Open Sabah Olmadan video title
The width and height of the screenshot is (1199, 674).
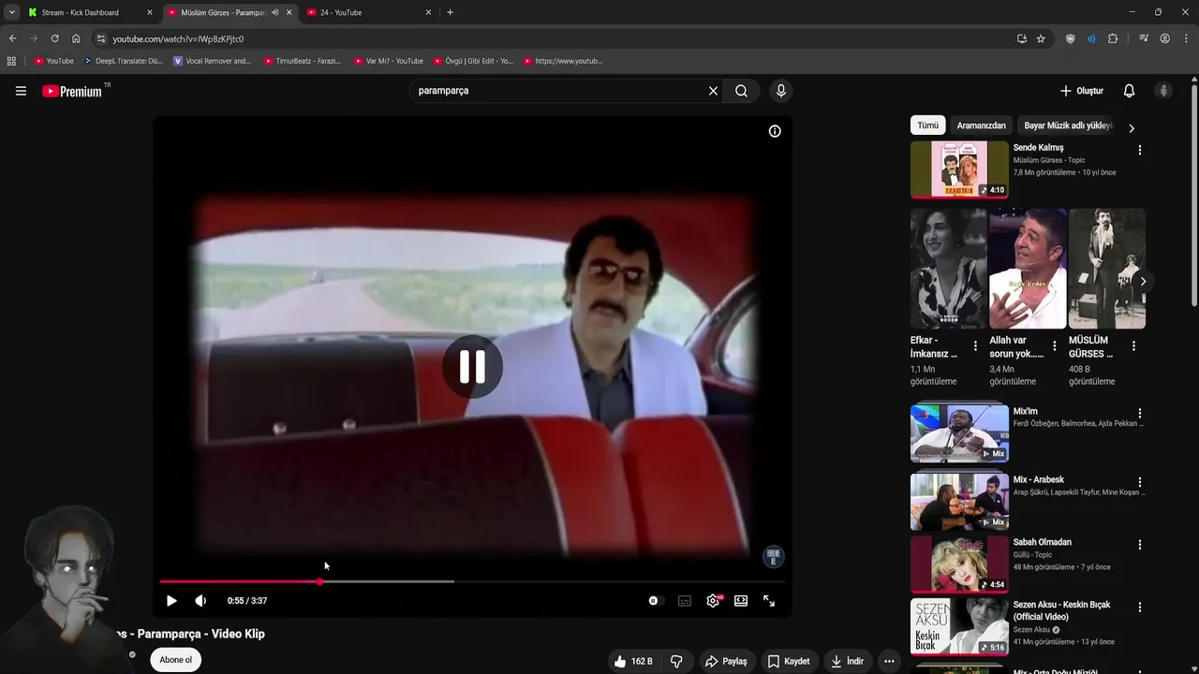click(x=1042, y=542)
